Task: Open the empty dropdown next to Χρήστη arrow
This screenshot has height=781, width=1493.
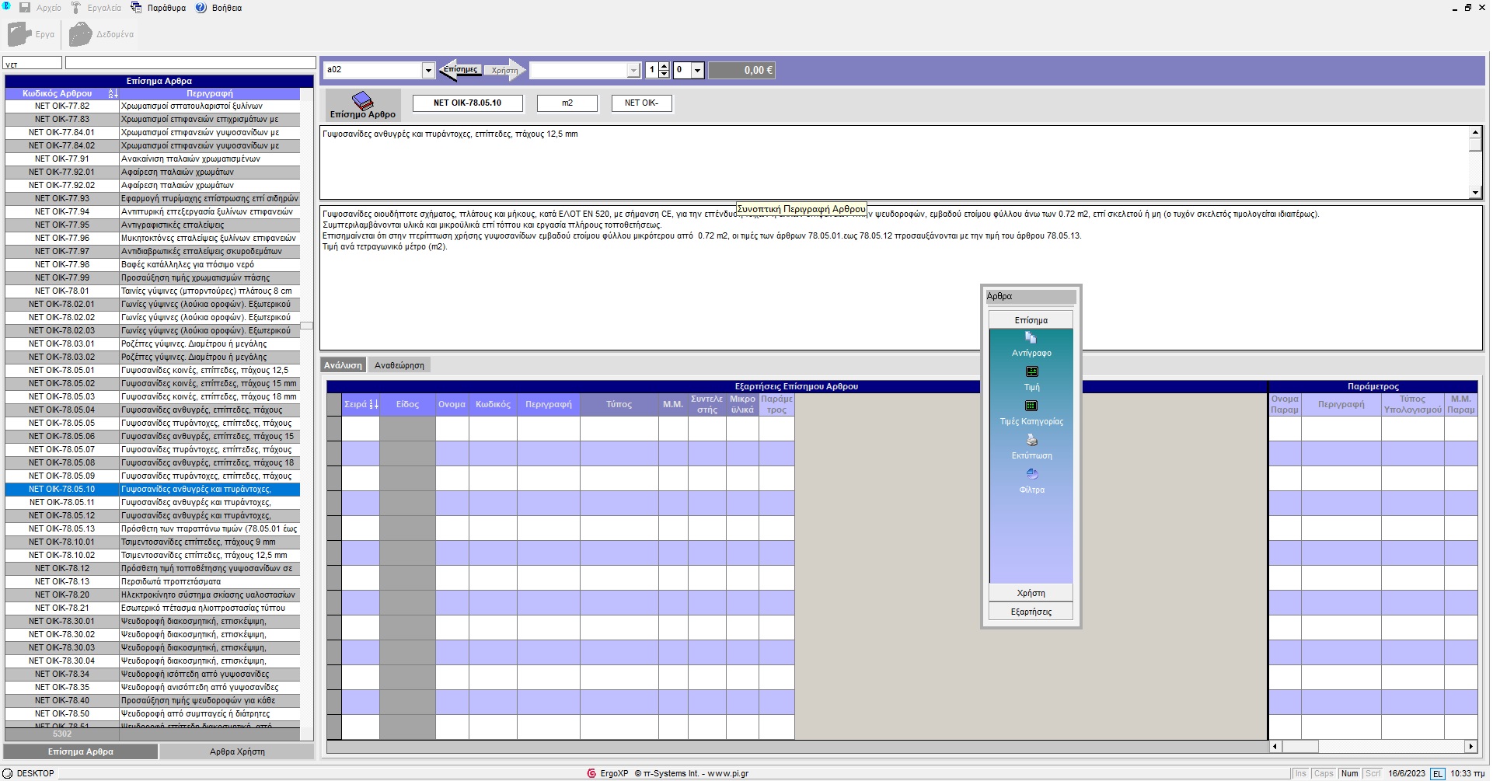Action: [x=633, y=70]
